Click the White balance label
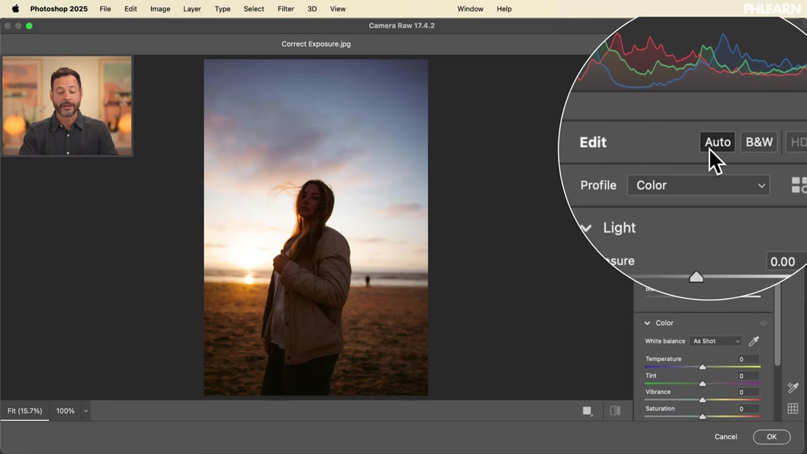 (x=665, y=342)
